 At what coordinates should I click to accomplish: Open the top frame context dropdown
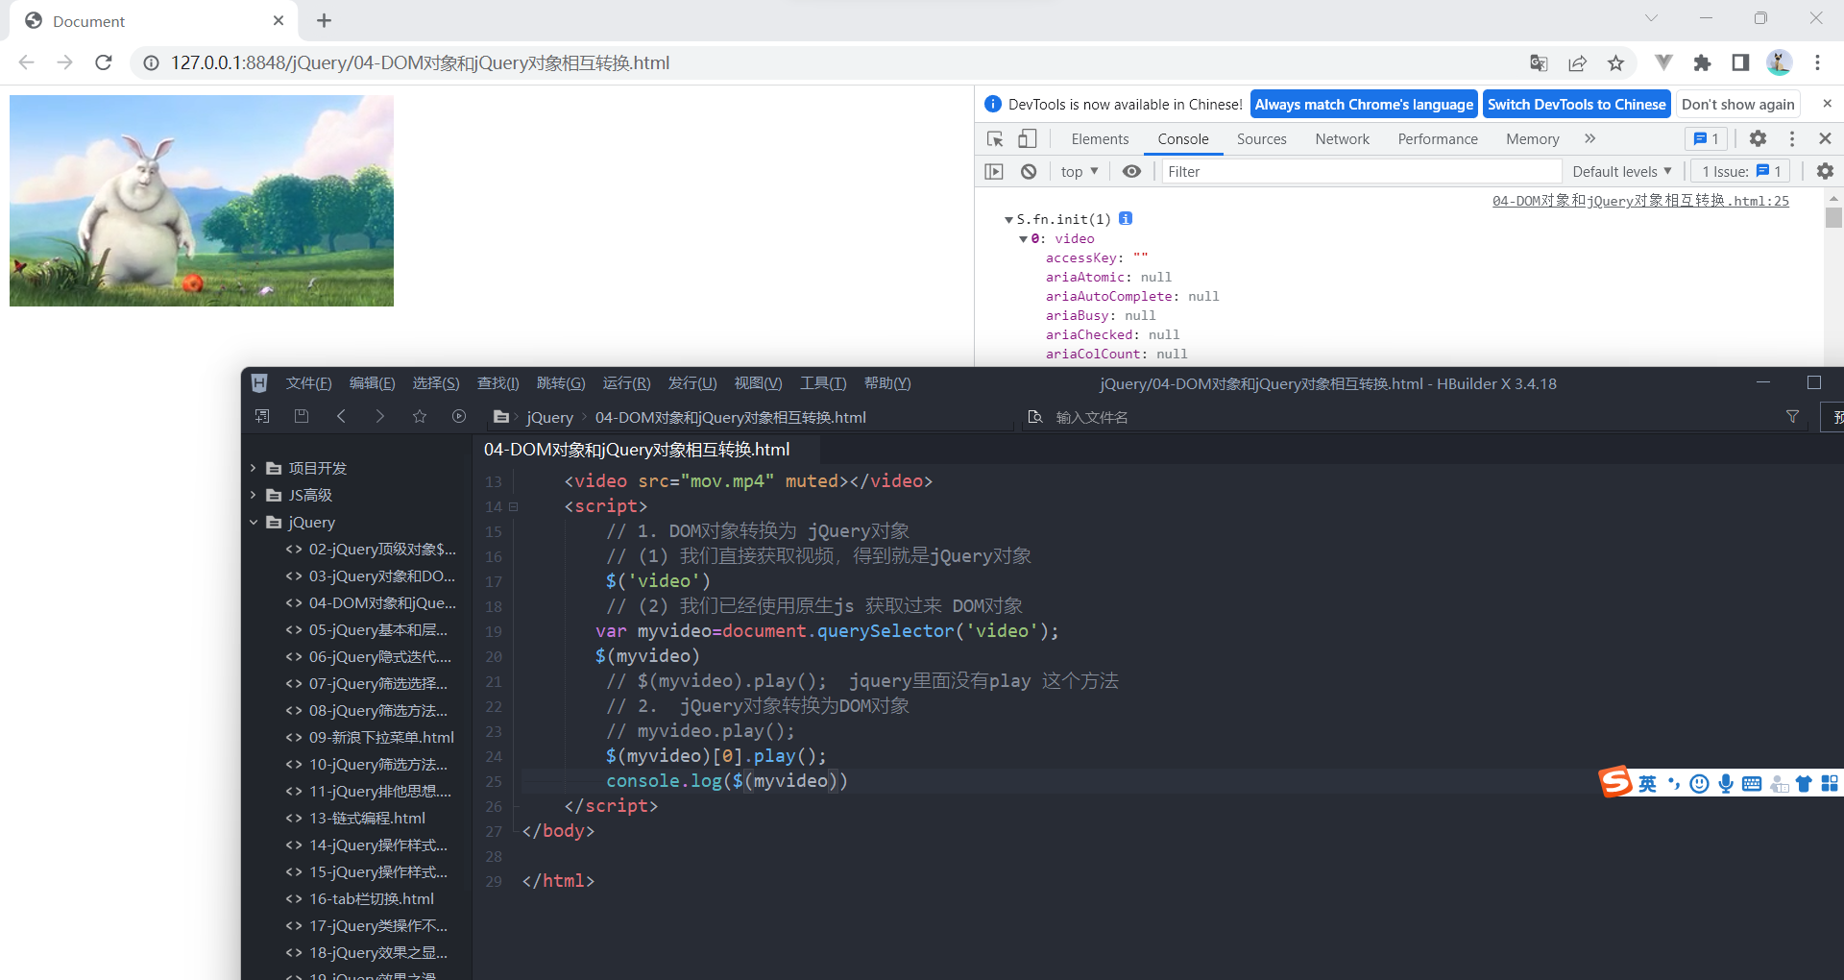[x=1078, y=171]
